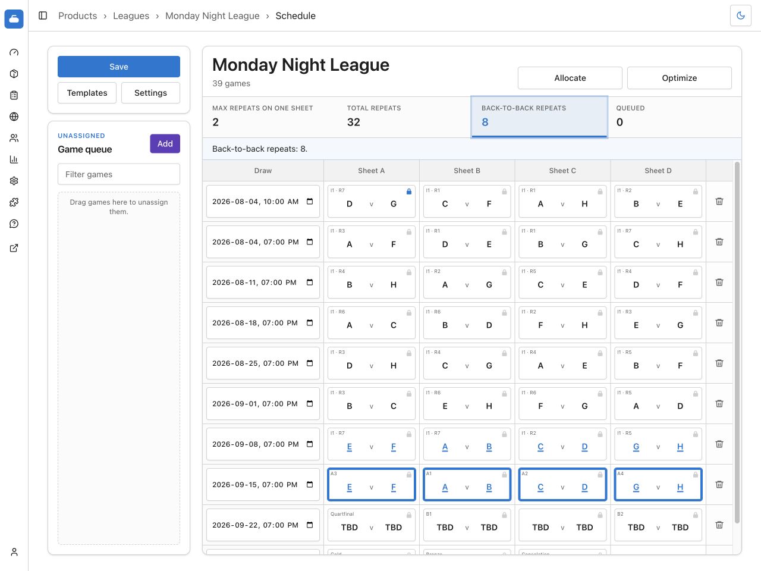Image resolution: width=761 pixels, height=571 pixels.
Task: Delete the 2026-09-22 draw row
Action: click(719, 525)
